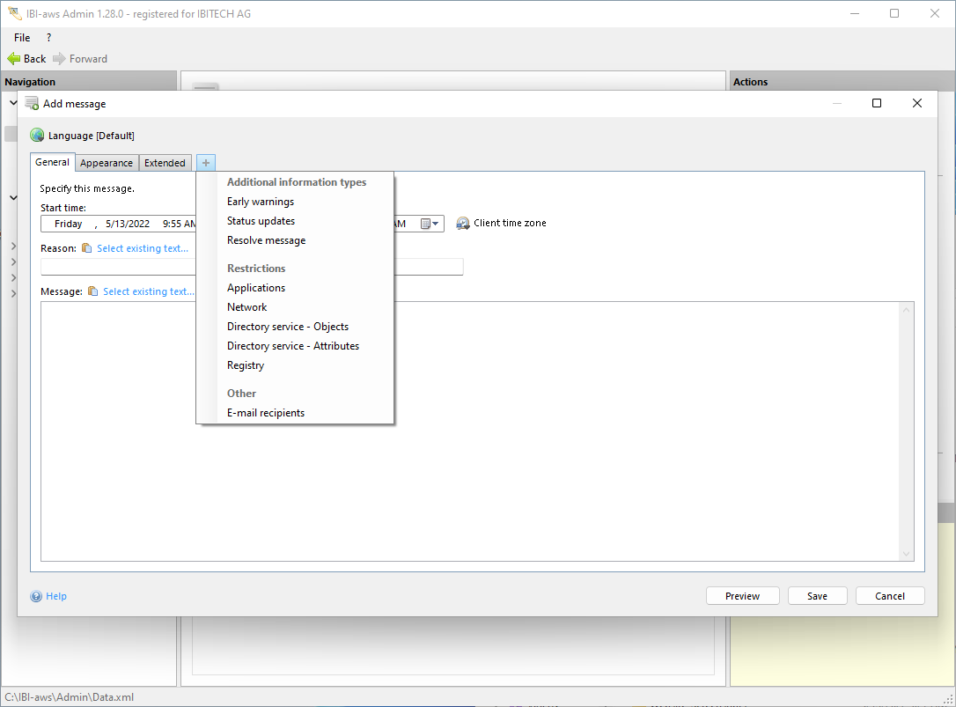The image size is (956, 707).
Task: Switch to the Appearance tab
Action: coord(107,163)
